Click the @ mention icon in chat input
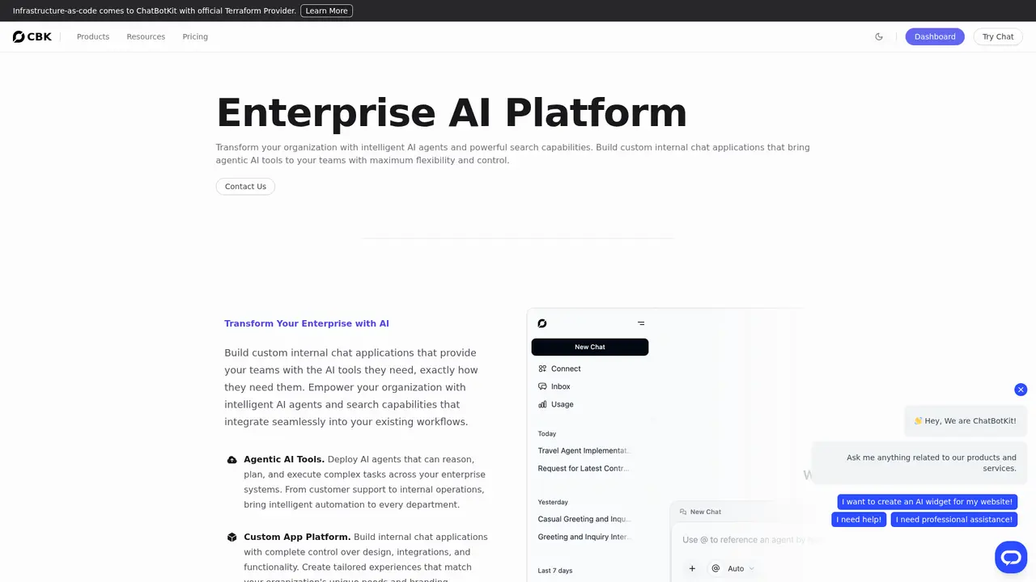1036x582 pixels. (x=715, y=568)
